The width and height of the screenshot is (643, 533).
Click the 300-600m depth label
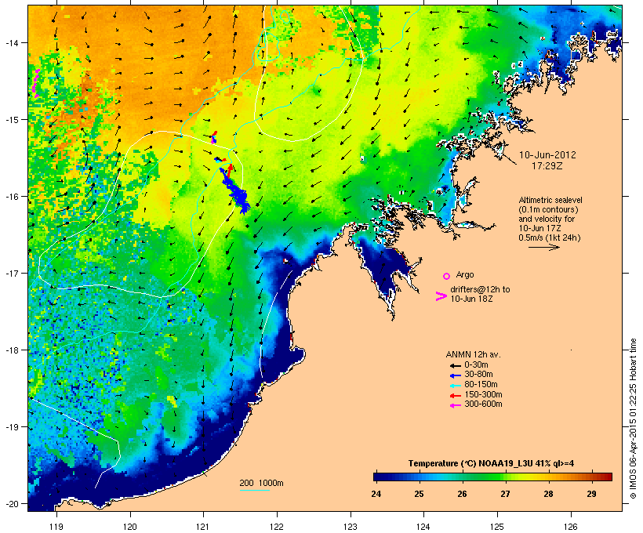click(483, 404)
